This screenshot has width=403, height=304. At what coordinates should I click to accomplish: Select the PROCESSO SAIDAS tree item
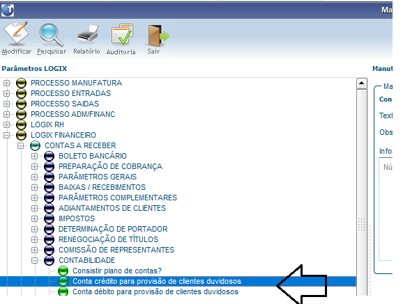pyautogui.click(x=65, y=104)
